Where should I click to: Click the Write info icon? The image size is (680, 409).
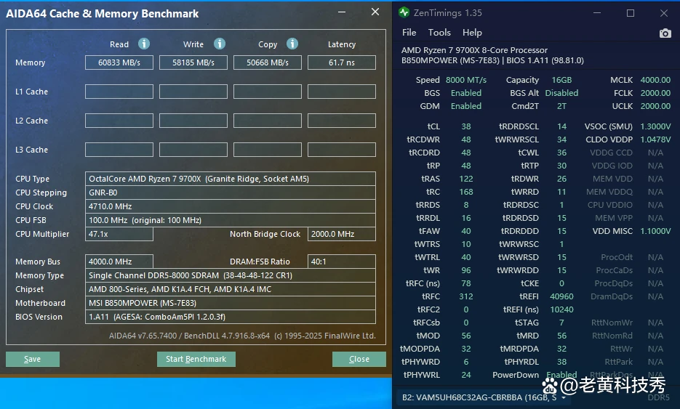point(220,44)
